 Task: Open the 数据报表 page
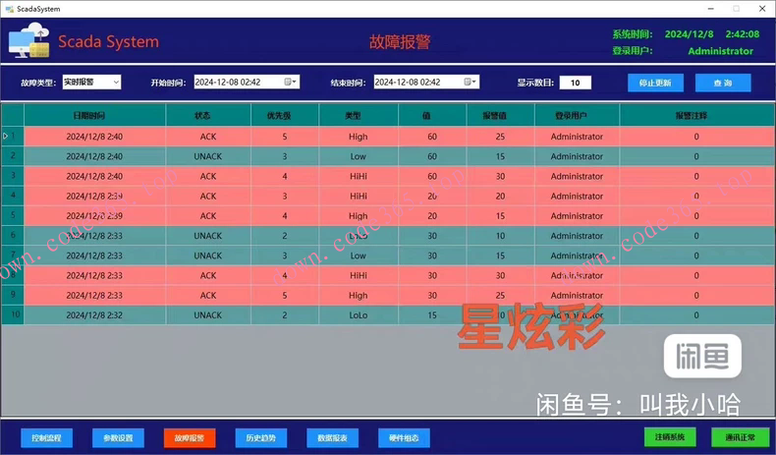tap(333, 438)
